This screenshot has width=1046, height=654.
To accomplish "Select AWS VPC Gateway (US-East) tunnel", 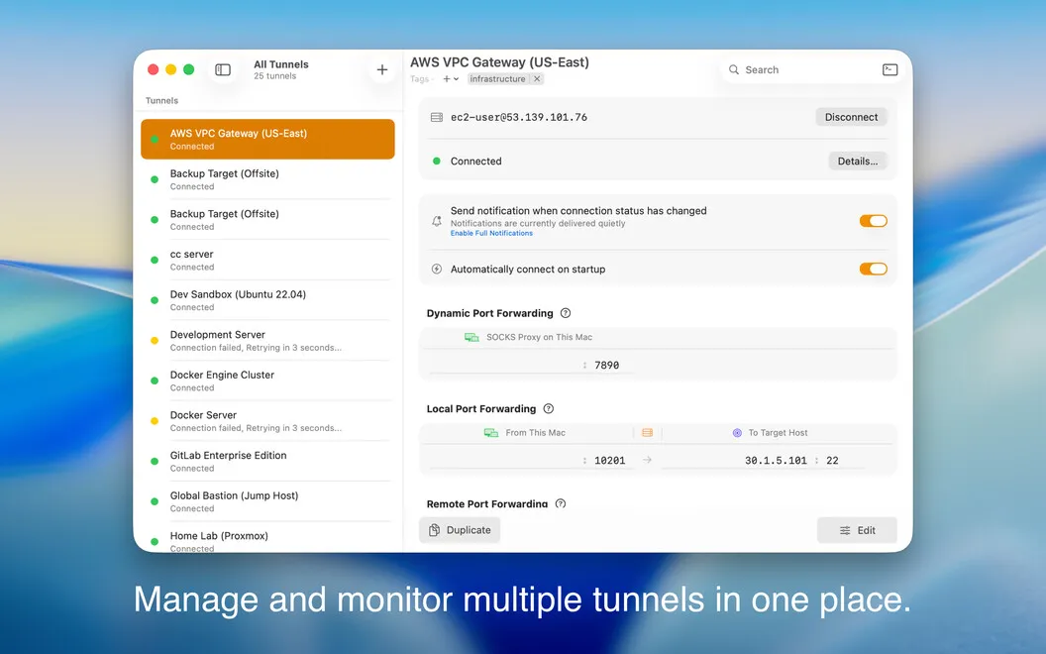I will click(x=267, y=139).
